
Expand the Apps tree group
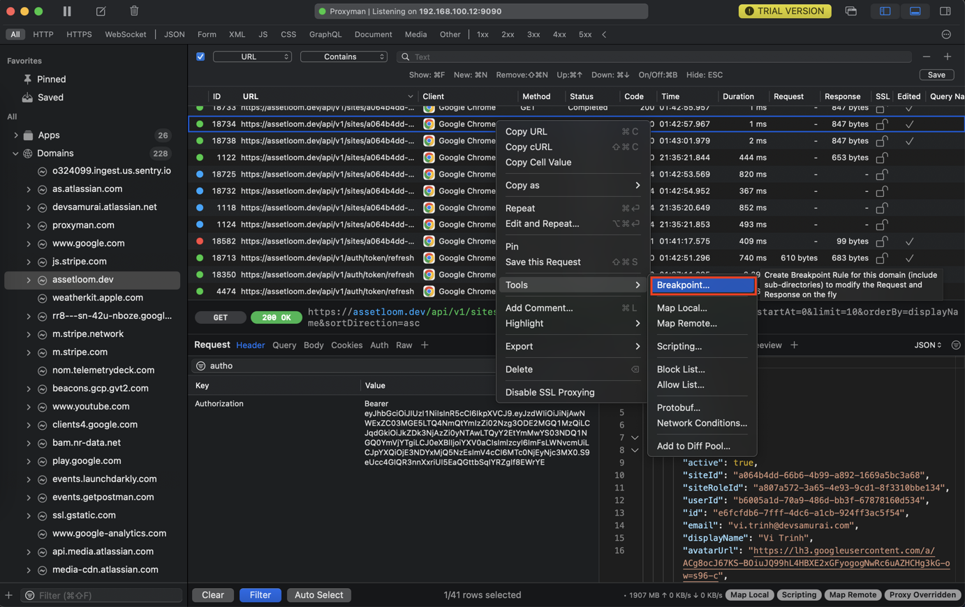pyautogui.click(x=15, y=135)
